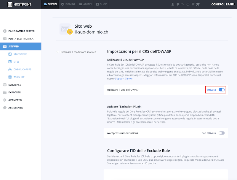Open the Servizi tab
The height and width of the screenshot is (180, 237).
click(x=50, y=4)
